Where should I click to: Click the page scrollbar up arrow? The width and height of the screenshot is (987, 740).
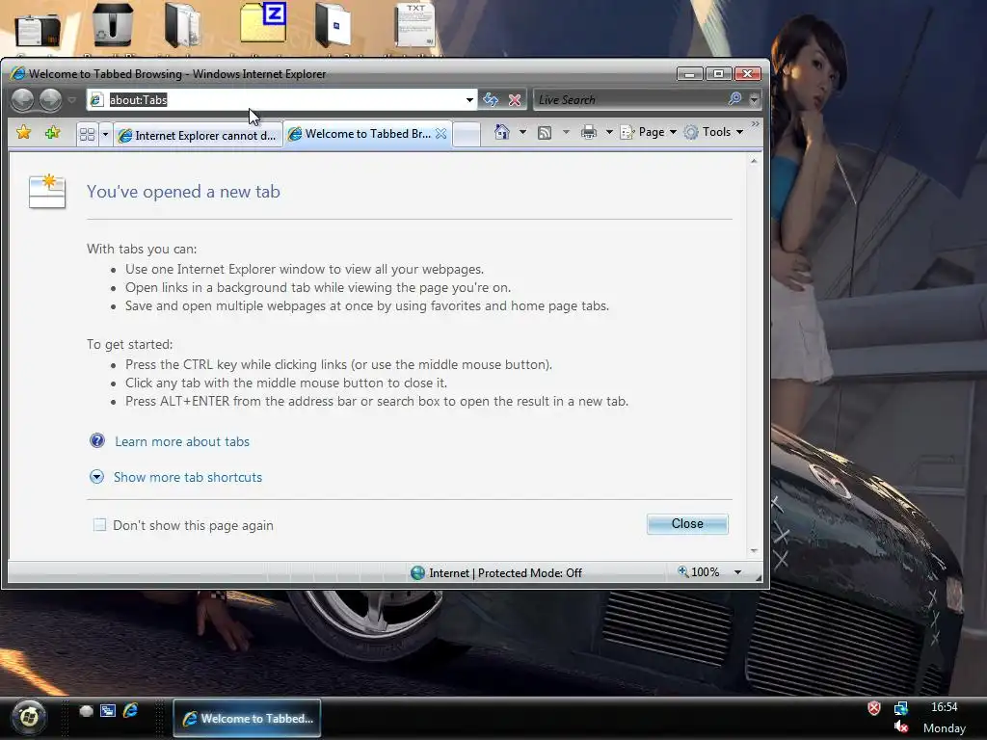coord(754,161)
